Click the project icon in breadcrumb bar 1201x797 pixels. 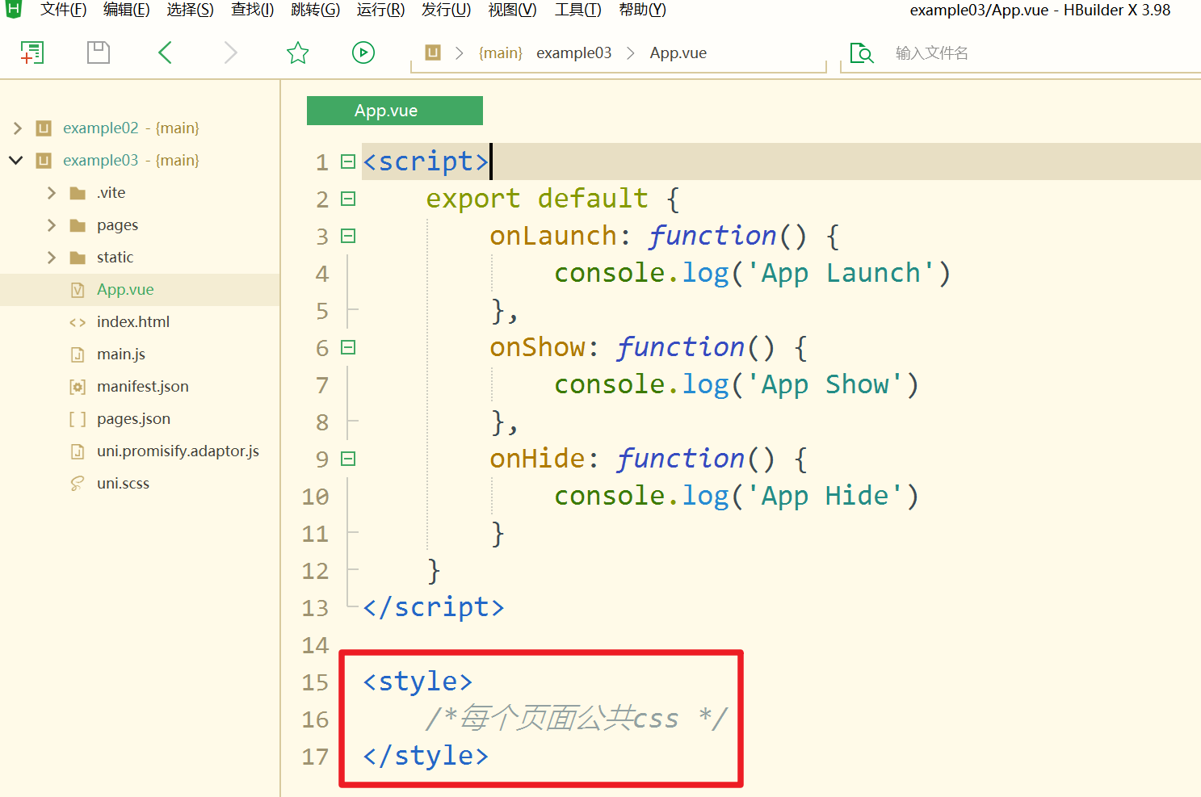tap(433, 52)
